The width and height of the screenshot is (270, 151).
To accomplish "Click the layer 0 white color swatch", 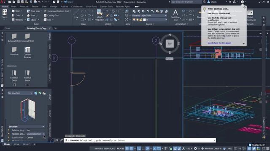I will coord(144,20).
